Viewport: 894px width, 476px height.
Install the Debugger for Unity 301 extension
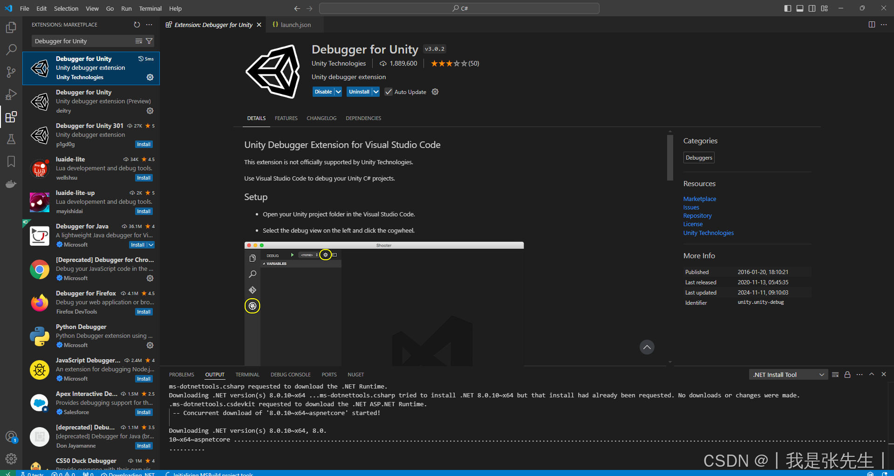144,144
